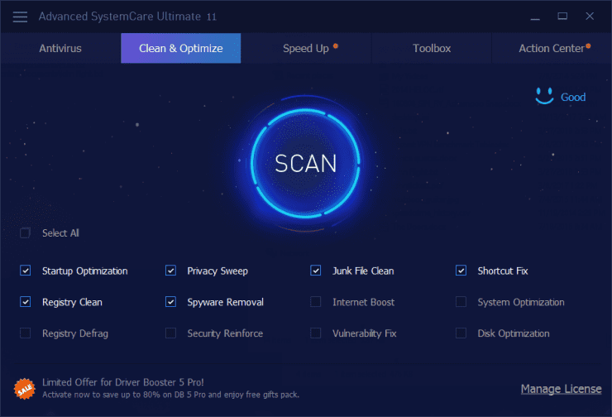Viewport: 612px width, 417px height.
Task: Click the smiley face status icon
Action: 544,96
